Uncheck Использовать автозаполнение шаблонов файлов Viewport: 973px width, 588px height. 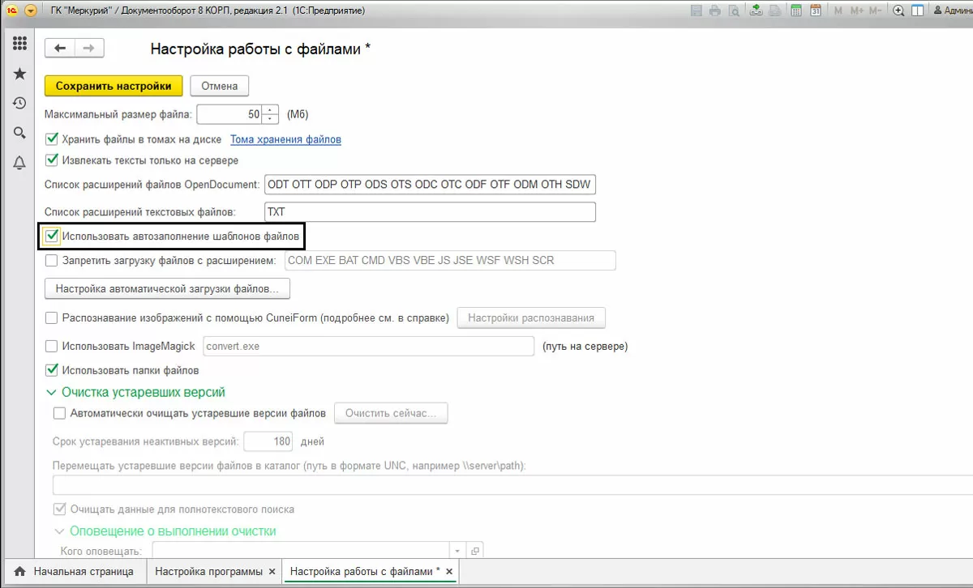[52, 236]
